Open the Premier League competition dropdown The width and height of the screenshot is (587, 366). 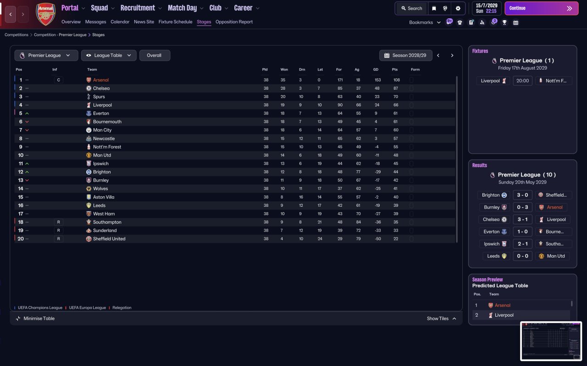(46, 55)
